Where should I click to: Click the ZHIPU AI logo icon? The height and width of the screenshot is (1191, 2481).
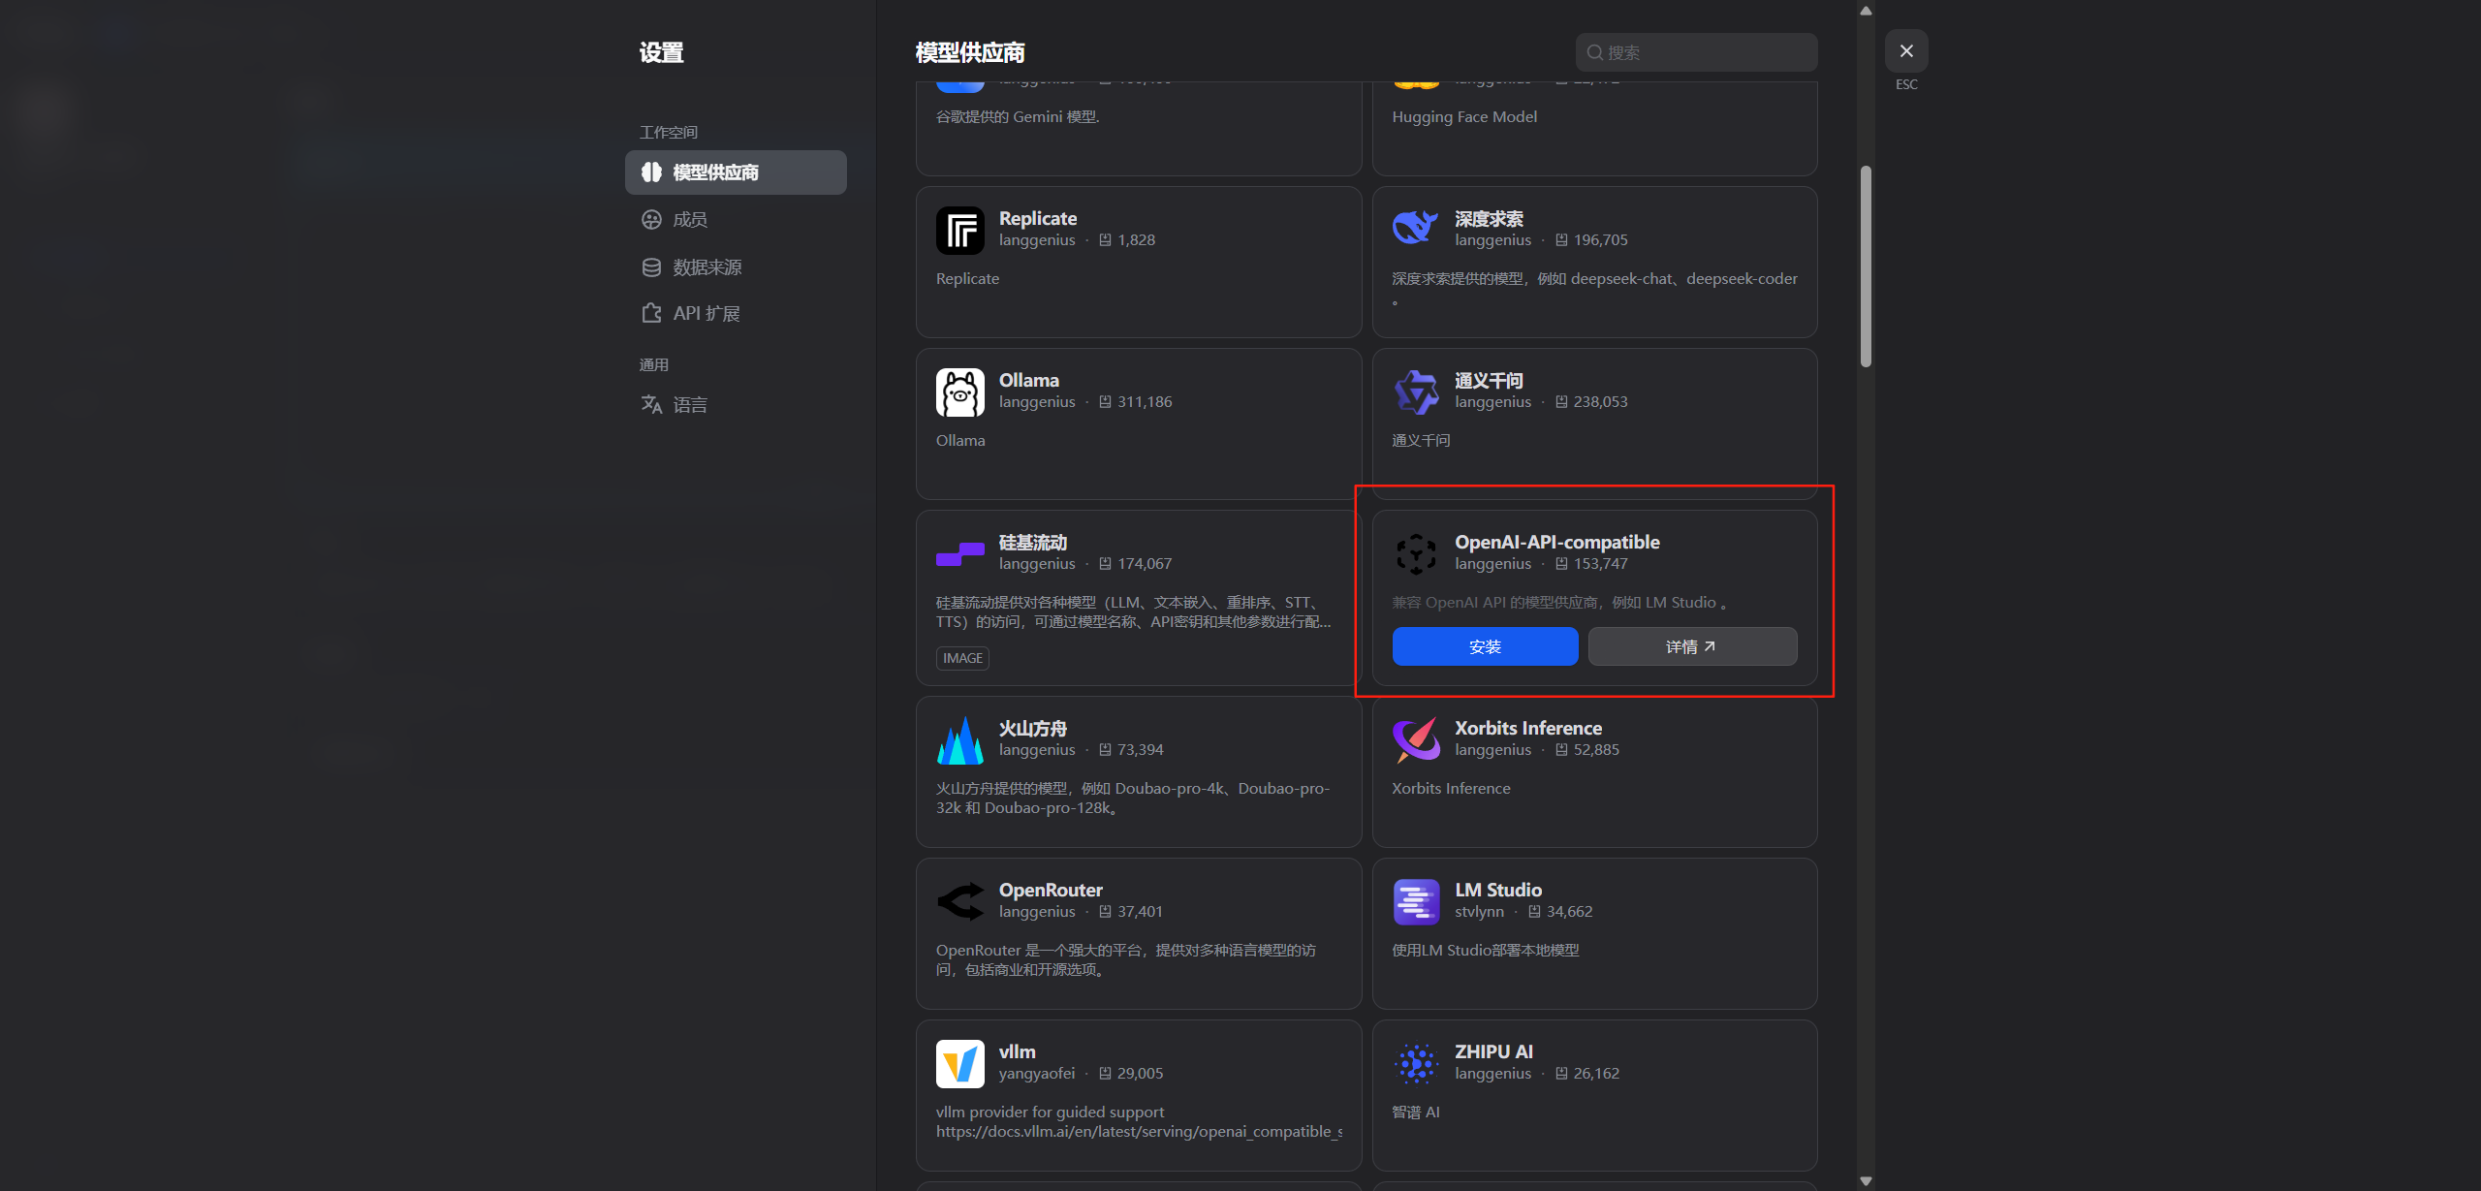(x=1416, y=1064)
